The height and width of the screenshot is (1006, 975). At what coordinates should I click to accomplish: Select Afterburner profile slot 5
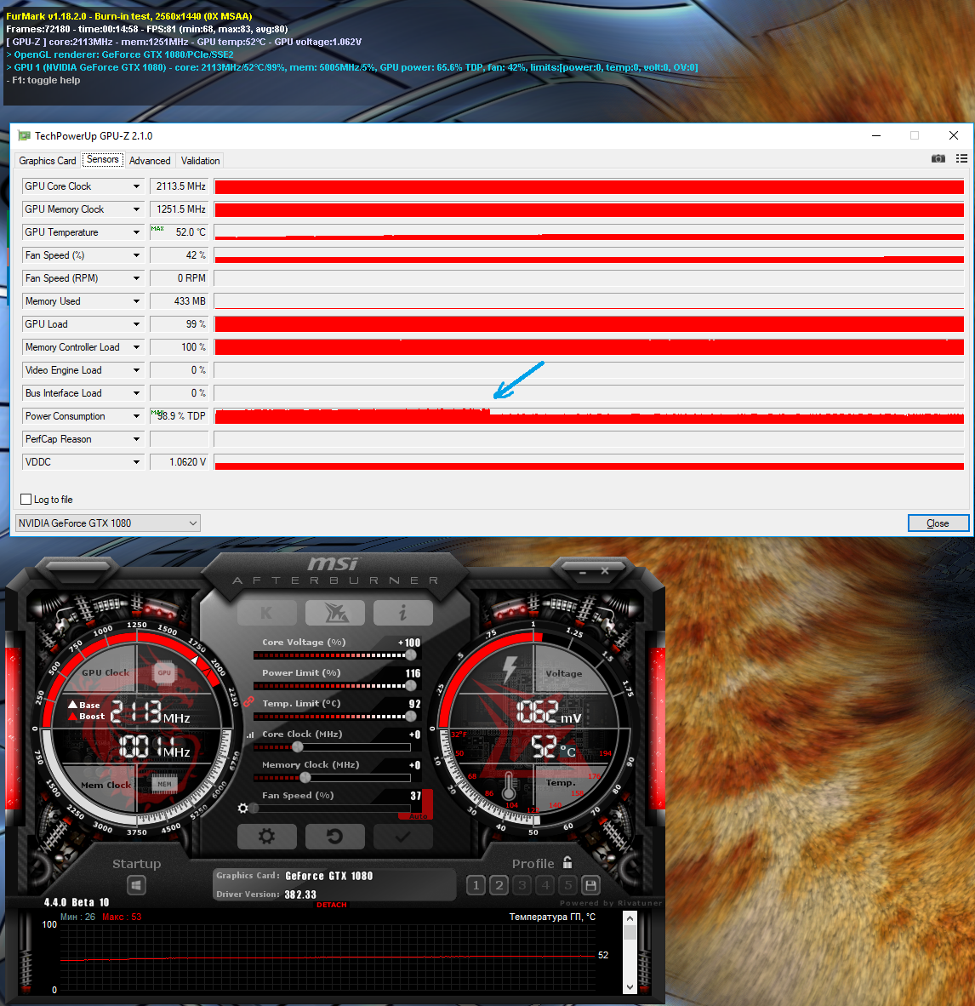568,885
